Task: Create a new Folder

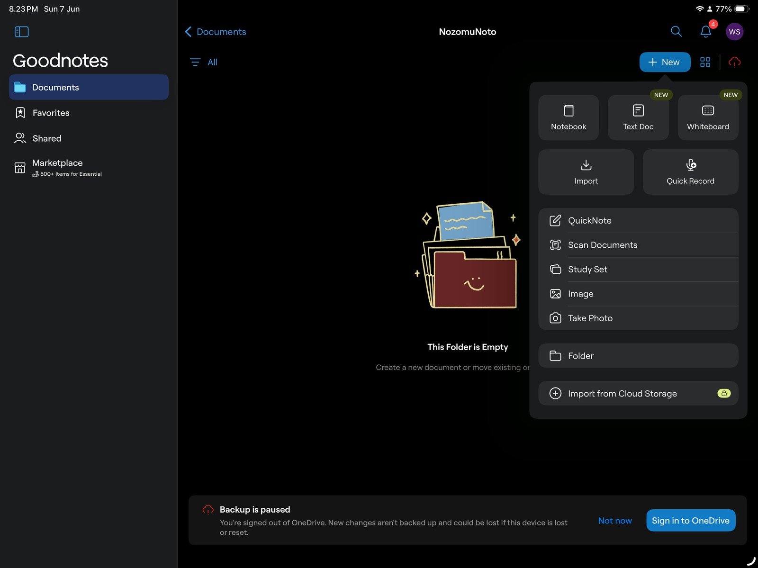Action: click(x=638, y=356)
